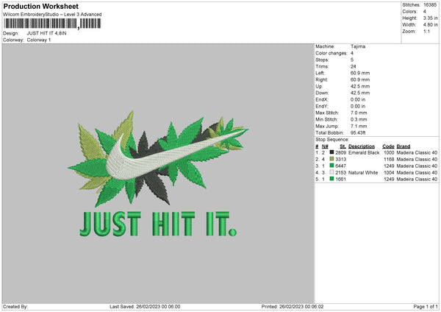The image size is (441, 312).
Task: Click Madeira Classic 40 in Emerald Black row
Action: point(417,152)
